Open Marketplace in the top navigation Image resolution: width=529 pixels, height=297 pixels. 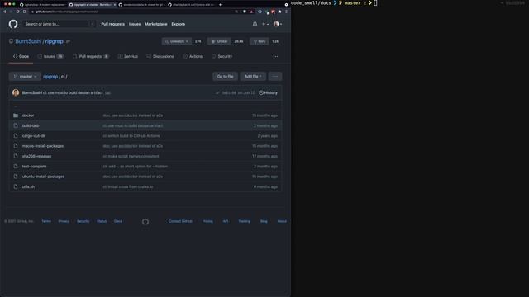(x=156, y=24)
